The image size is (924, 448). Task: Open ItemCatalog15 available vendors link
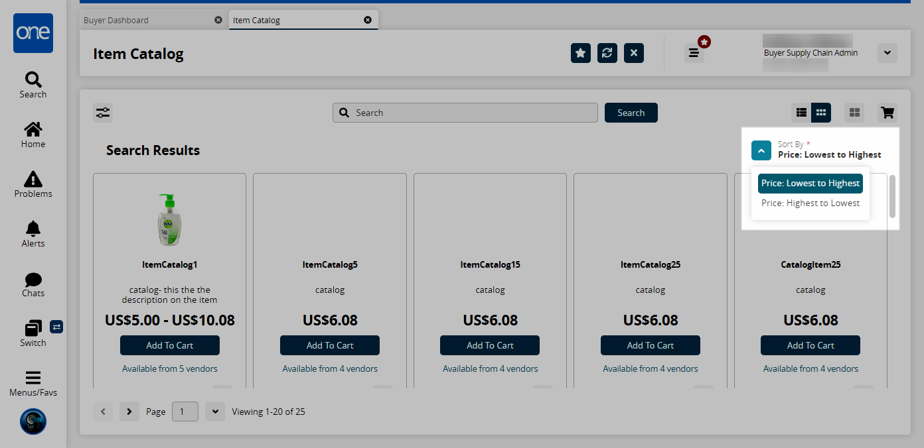pos(491,369)
